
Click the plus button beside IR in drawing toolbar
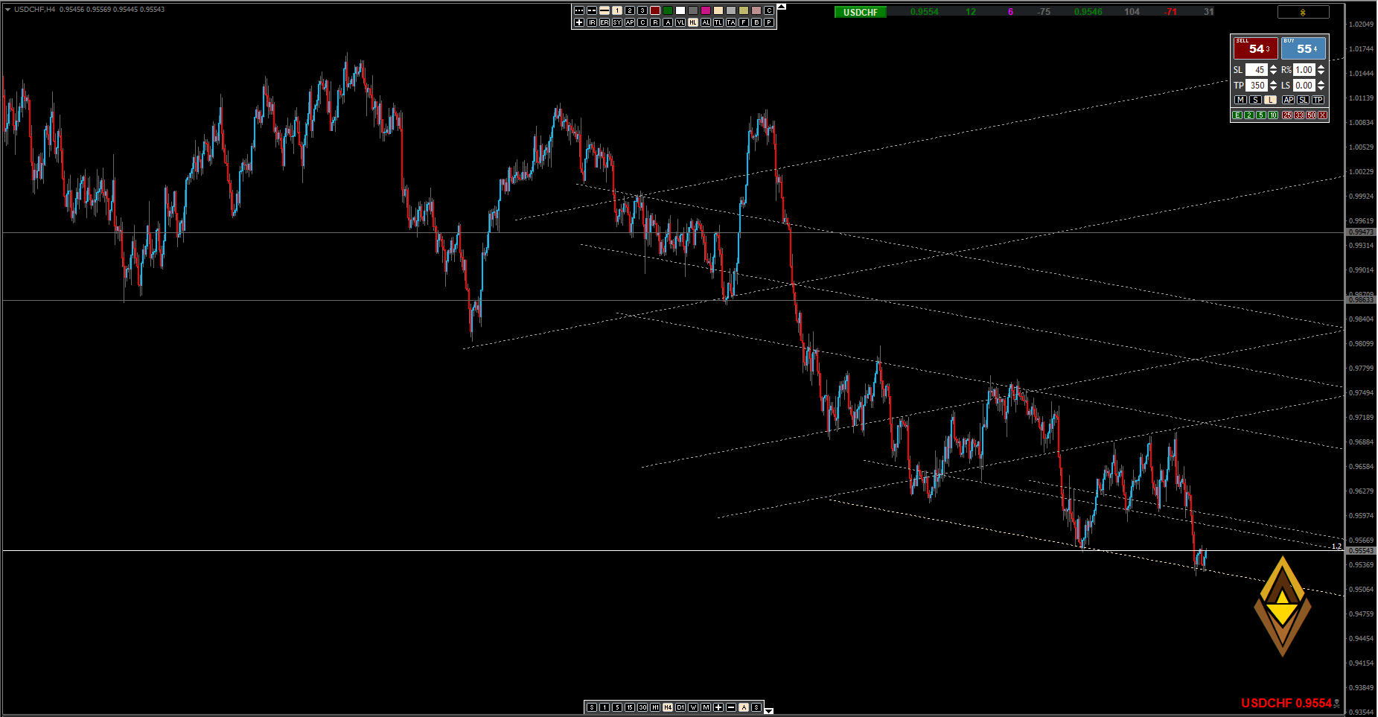(x=579, y=22)
